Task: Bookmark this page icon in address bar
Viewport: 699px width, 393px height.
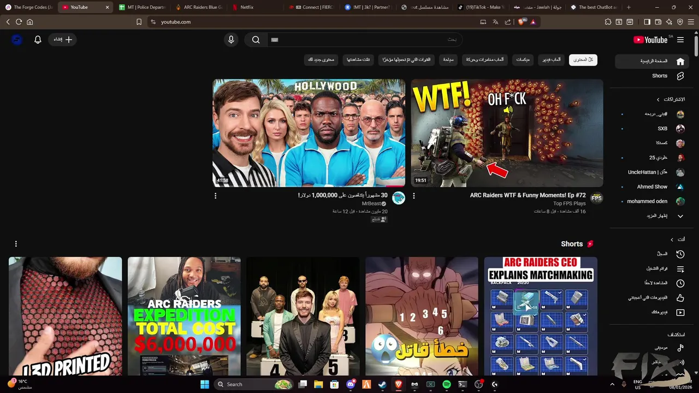Action: coord(139,22)
